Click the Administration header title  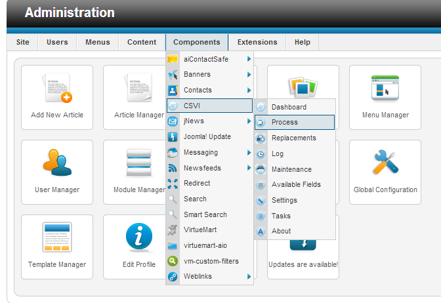[70, 12]
